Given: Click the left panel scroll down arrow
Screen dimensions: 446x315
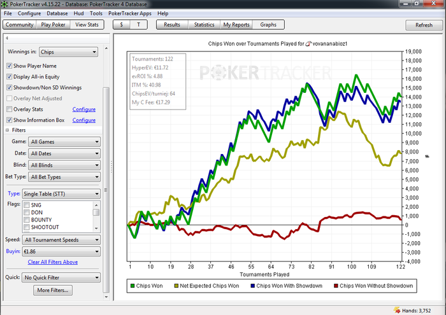Looking at the screenshot, I should click(x=106, y=297).
